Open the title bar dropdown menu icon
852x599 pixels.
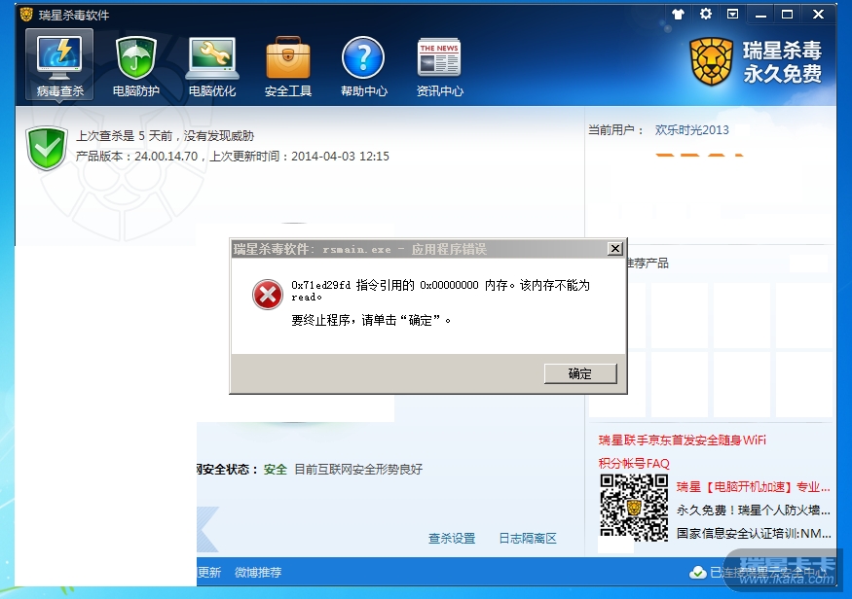click(x=732, y=15)
